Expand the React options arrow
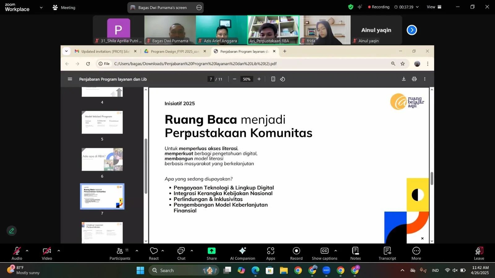The width and height of the screenshot is (495, 278). 163,251
